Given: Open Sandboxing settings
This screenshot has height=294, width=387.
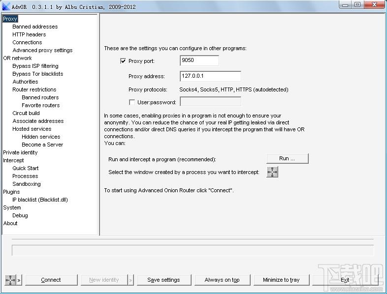Looking at the screenshot, I should pyautogui.click(x=27, y=184).
